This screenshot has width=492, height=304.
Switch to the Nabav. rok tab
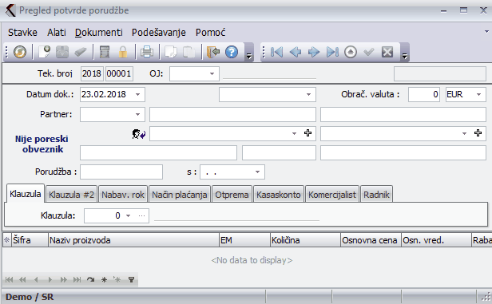click(123, 195)
